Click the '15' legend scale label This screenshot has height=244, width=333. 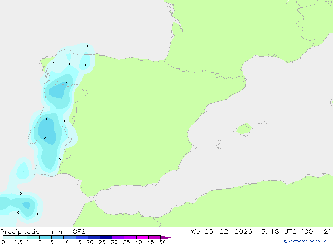(x=78, y=242)
